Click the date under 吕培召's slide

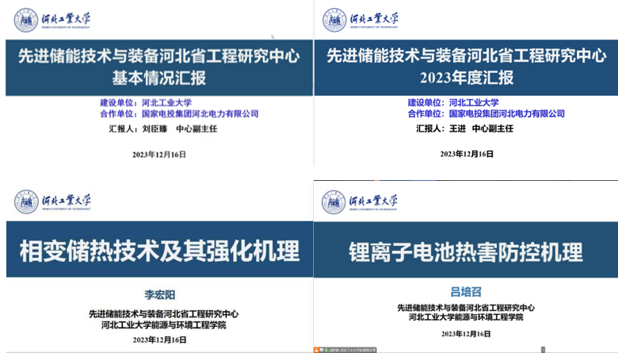click(465, 333)
